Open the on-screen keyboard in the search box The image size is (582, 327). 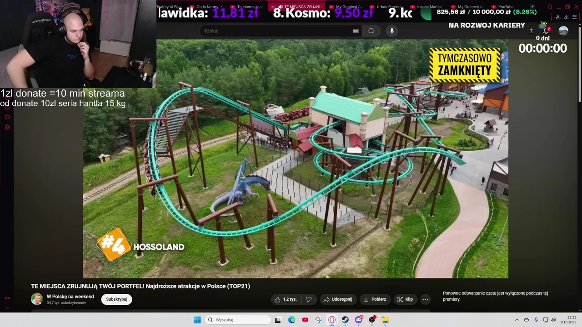356,31
